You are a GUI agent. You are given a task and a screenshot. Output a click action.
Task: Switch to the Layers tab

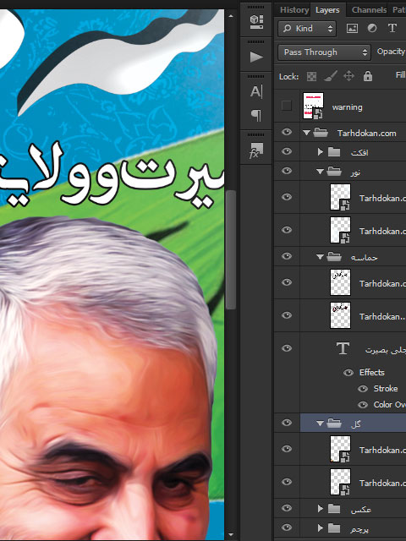(x=327, y=9)
